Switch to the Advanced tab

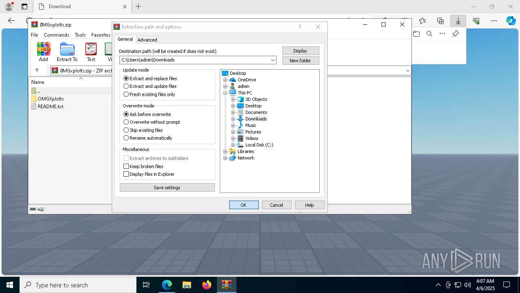147,40
